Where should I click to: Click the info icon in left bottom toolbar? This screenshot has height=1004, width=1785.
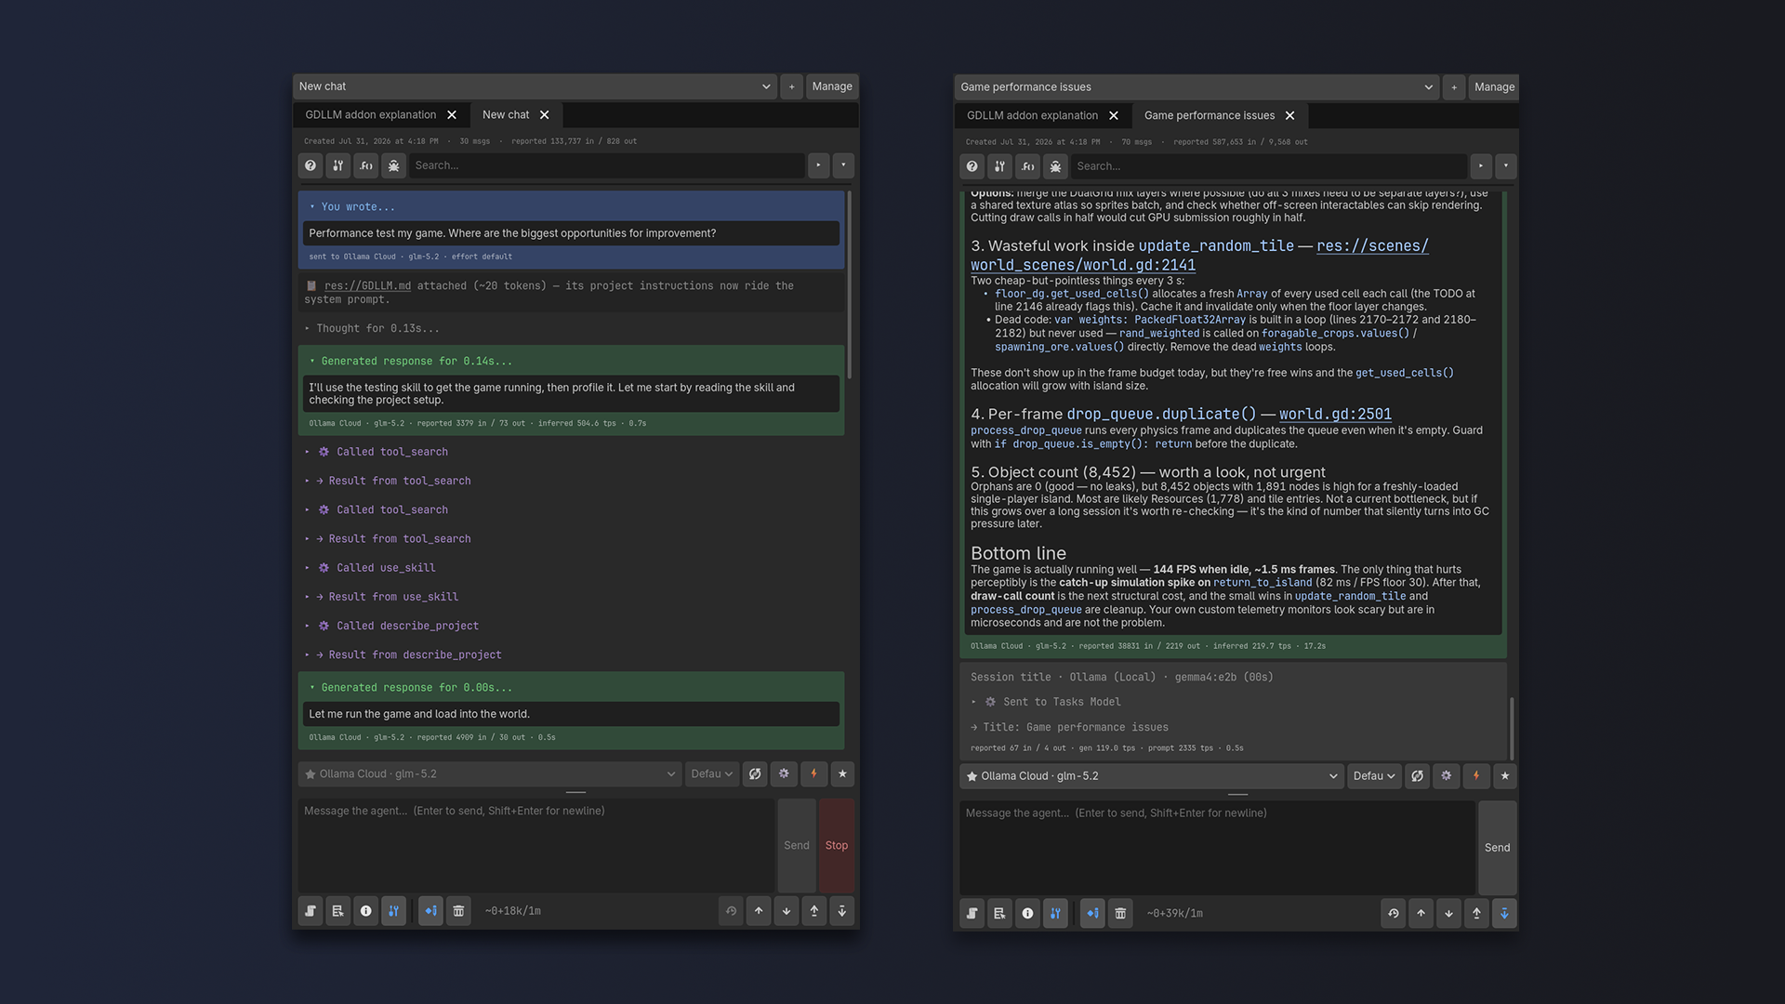click(366, 911)
